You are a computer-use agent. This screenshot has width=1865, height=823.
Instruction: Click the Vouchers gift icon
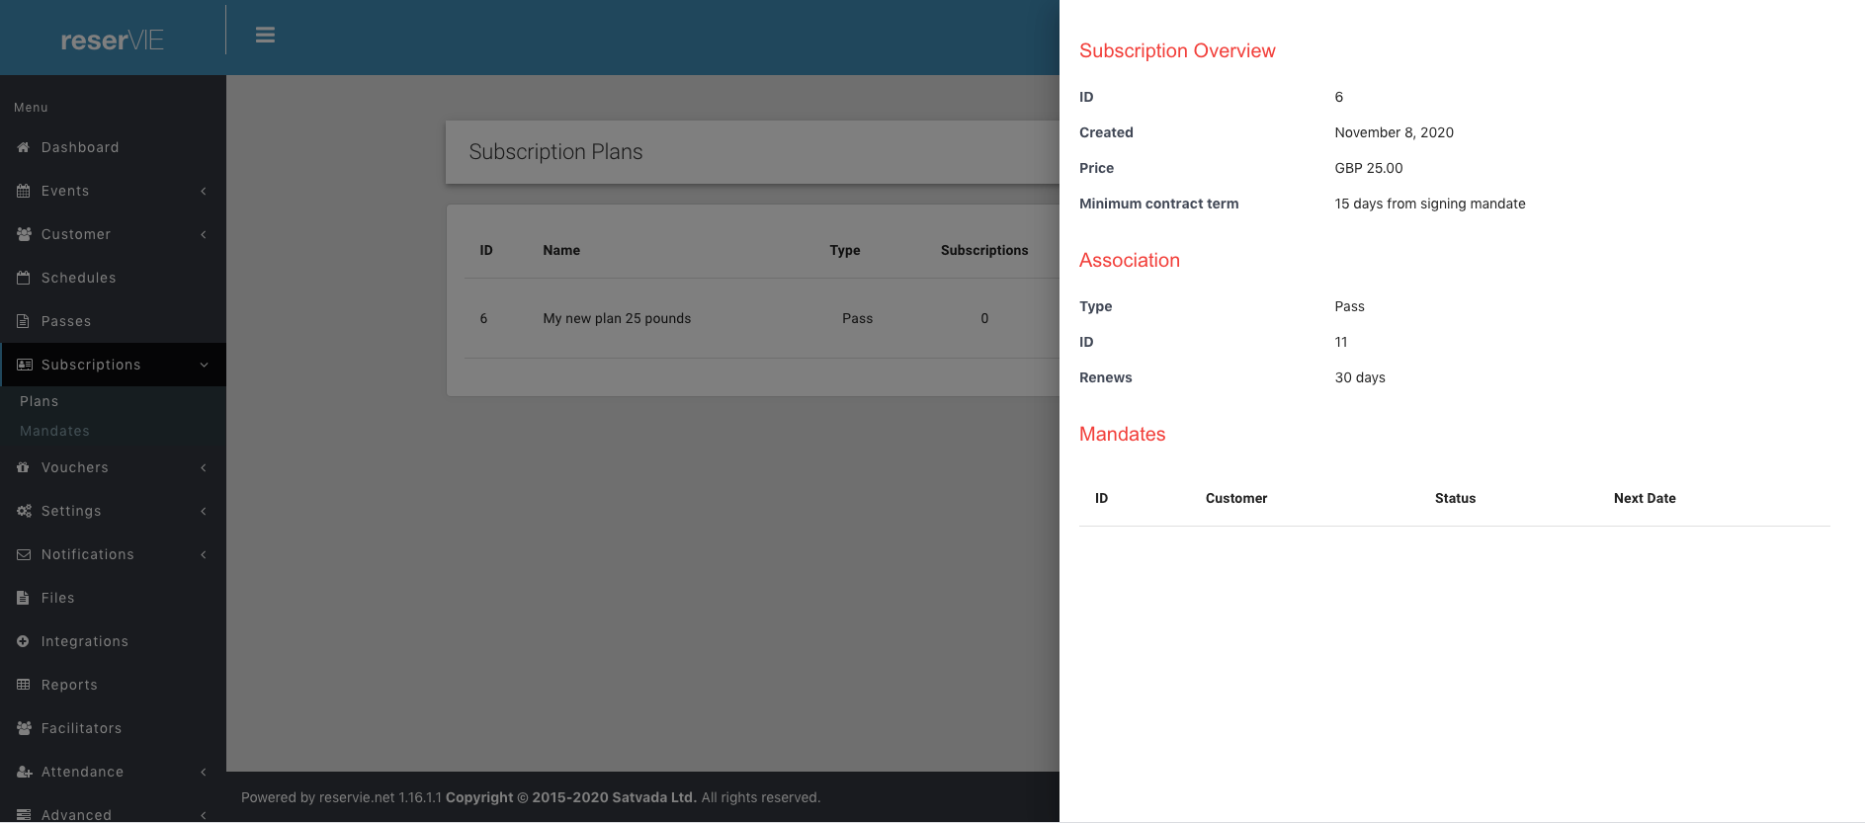(24, 467)
